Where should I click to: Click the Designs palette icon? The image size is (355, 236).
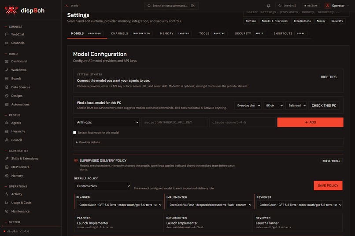pyautogui.click(x=7, y=96)
